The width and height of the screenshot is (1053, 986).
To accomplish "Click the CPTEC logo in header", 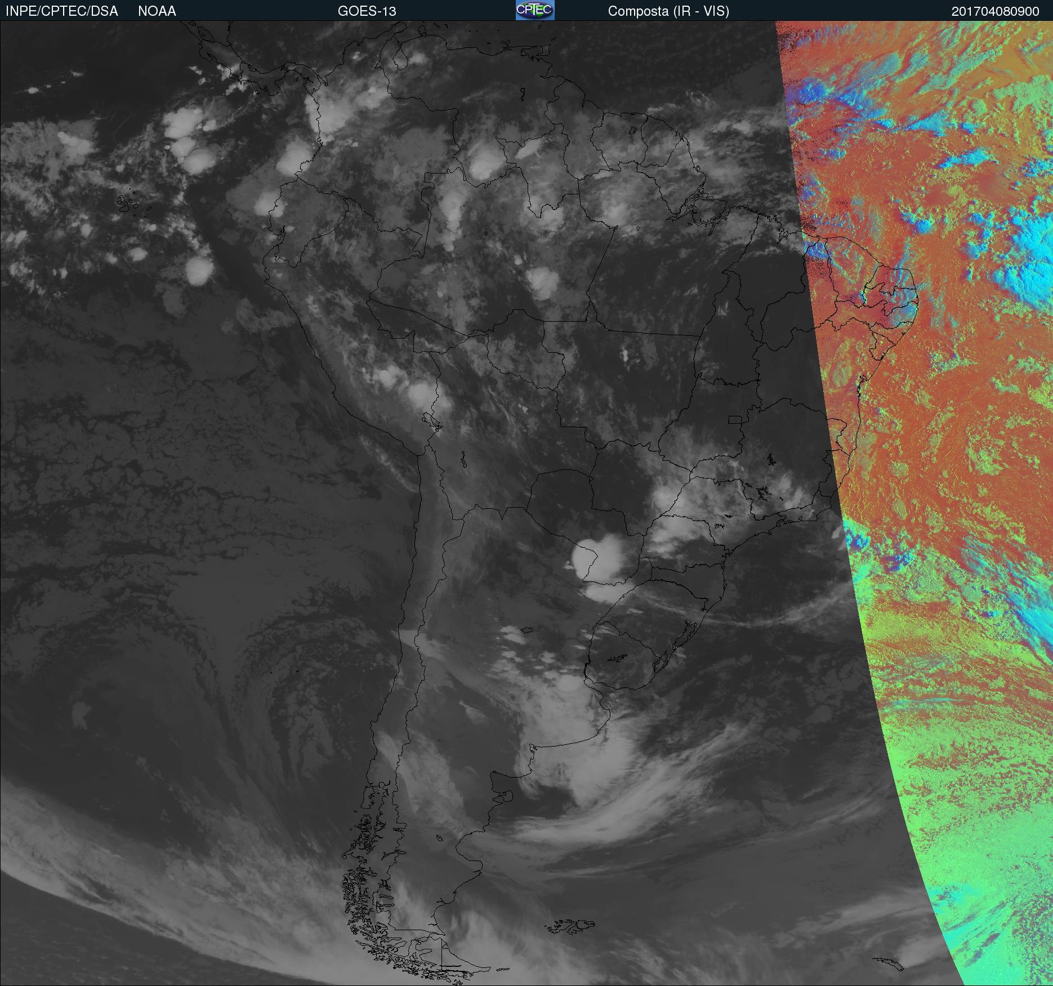I will [535, 10].
